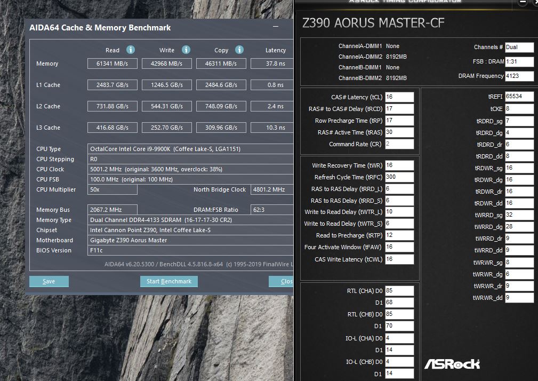This screenshot has height=381, width=538.
Task: Click Memory Bus field 2067.2 MHz
Action: (x=112, y=210)
